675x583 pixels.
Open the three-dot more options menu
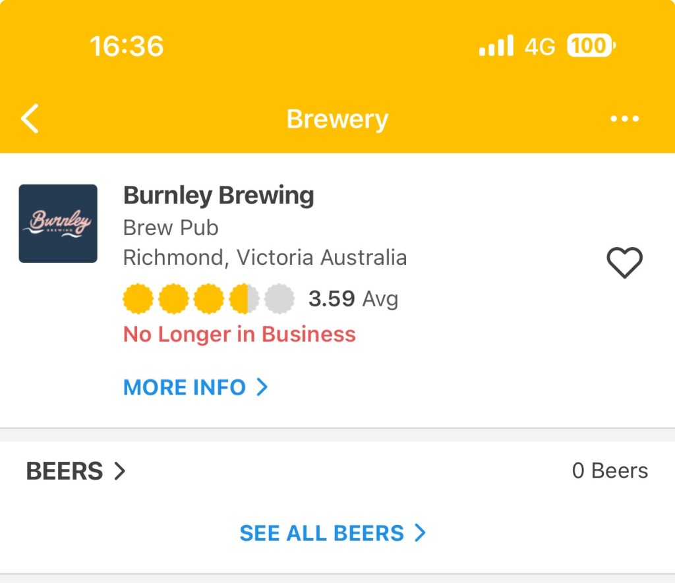click(x=624, y=119)
